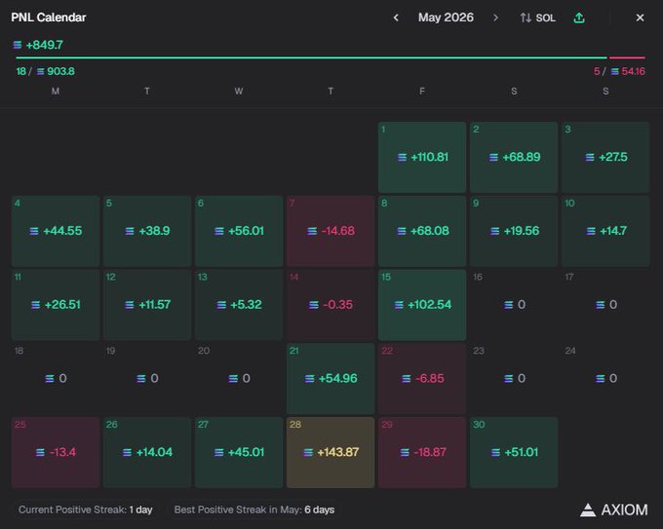Click the total +849.7 PNL value
Screen dimensions: 663x529
[x=45, y=45]
